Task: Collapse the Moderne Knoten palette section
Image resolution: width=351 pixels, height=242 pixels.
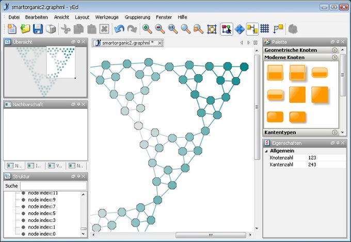Action: click(x=334, y=57)
